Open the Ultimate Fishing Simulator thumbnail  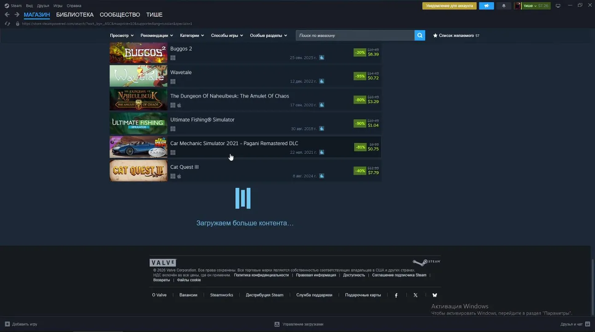138,123
